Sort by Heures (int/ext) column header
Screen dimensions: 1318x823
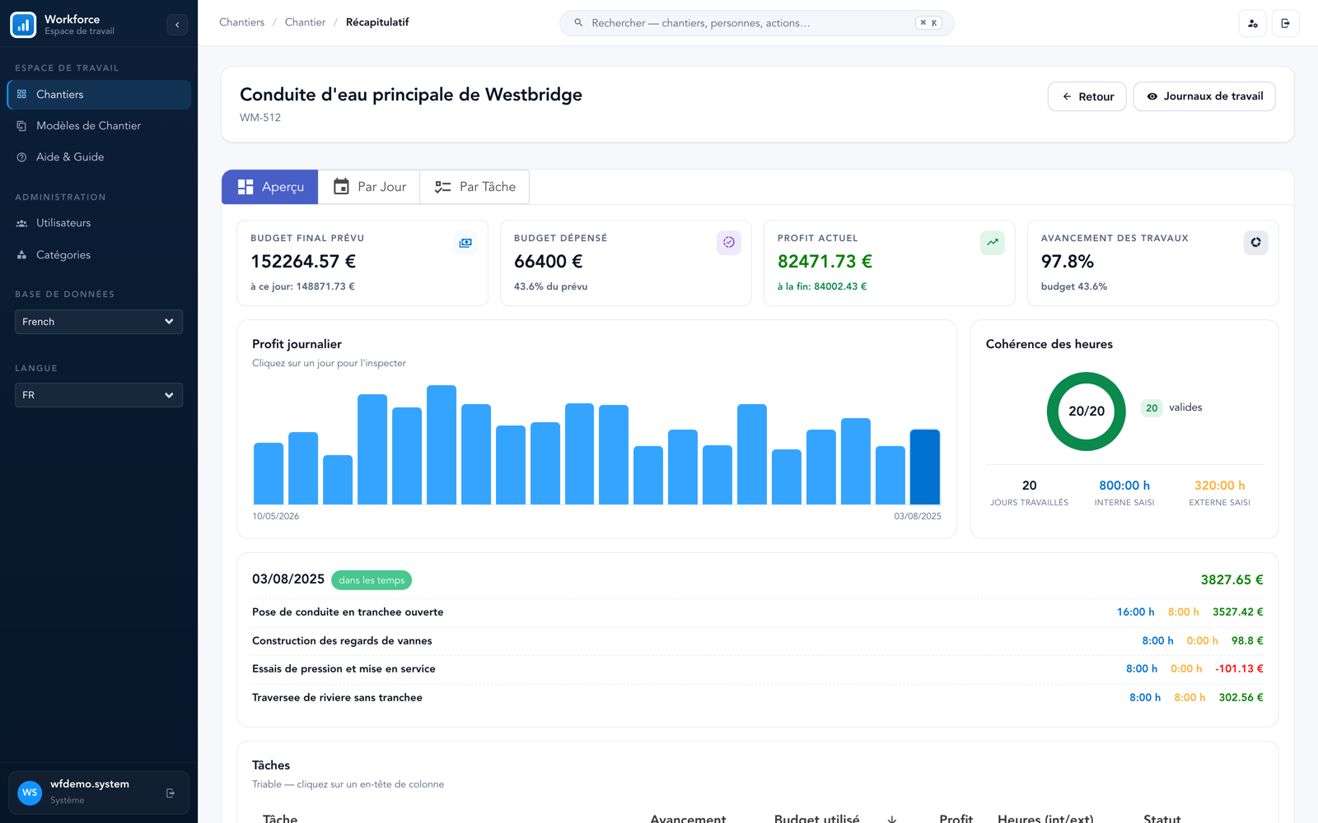[1045, 819]
